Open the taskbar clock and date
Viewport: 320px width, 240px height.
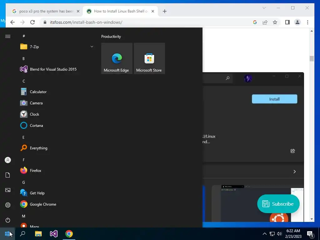[293, 234]
